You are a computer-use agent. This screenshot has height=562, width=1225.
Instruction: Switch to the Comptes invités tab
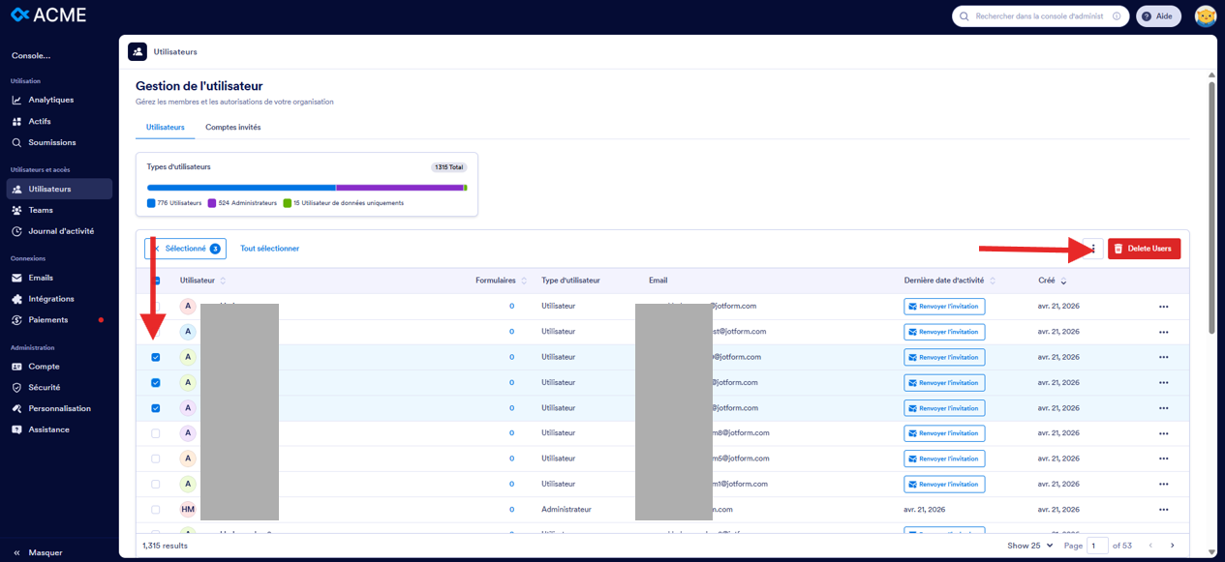(x=232, y=126)
